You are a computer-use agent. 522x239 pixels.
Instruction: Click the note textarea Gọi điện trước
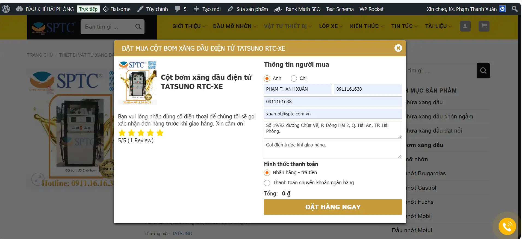(x=333, y=149)
